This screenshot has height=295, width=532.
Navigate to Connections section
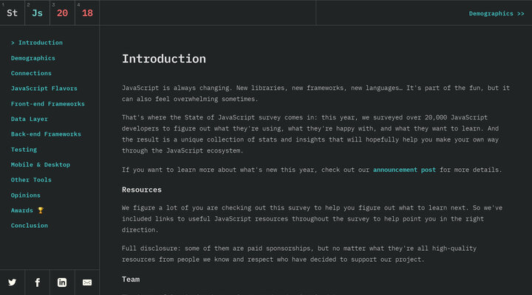pos(31,73)
